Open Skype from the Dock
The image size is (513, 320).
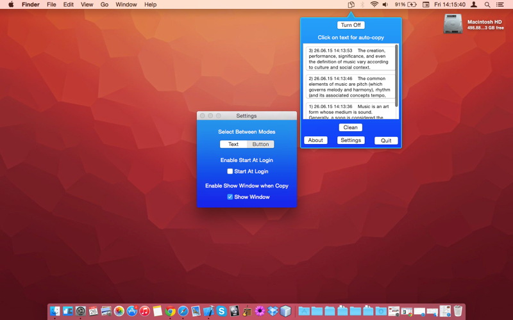pos(221,311)
